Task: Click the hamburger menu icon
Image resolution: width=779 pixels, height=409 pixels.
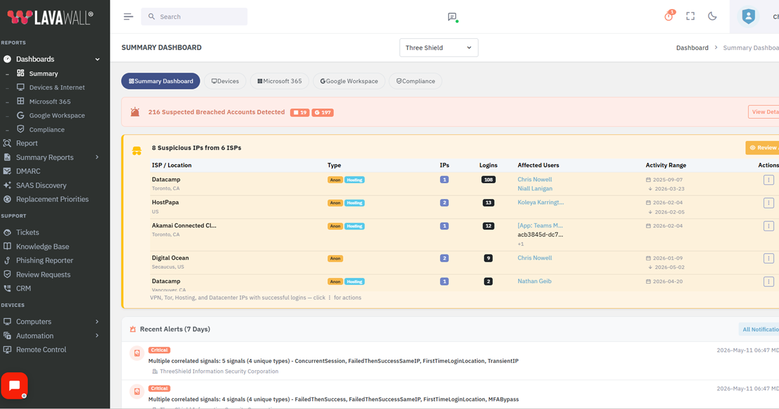Action: click(x=128, y=17)
